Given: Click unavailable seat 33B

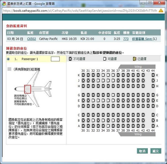Looking at the screenshot, I should (98, 120).
